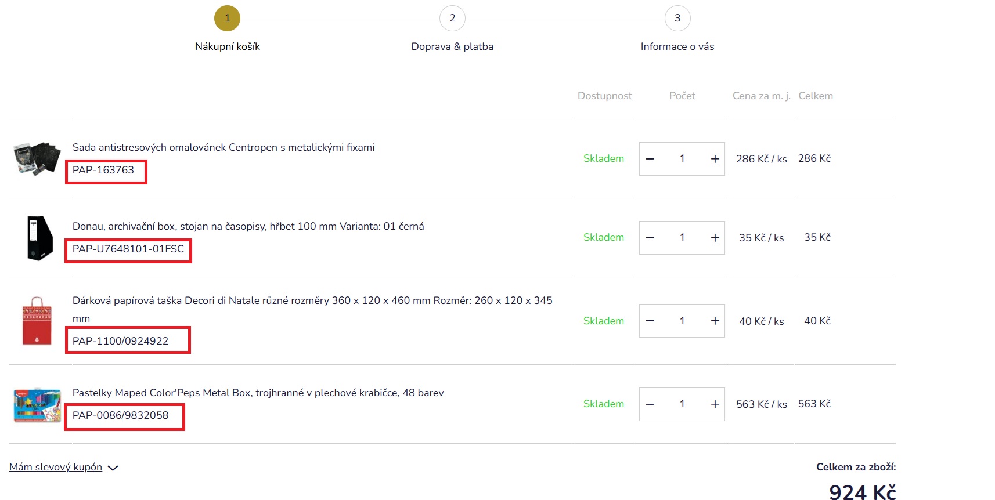
Task: Increase quantity of Centropen omalovánky set
Action: 715,159
